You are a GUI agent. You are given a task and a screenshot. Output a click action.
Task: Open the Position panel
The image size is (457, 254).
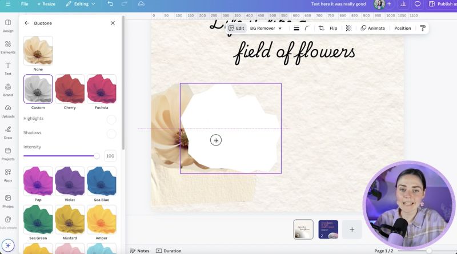coord(403,29)
